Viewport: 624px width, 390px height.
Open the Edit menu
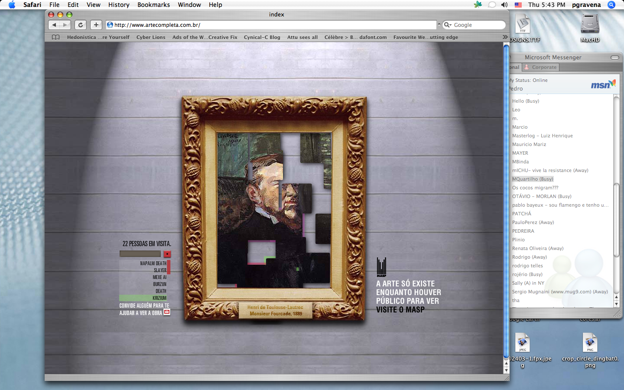(73, 5)
